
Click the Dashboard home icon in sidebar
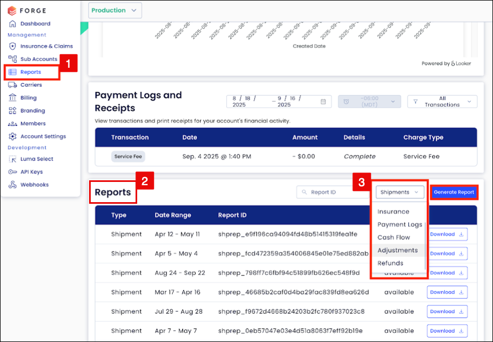tap(13, 24)
